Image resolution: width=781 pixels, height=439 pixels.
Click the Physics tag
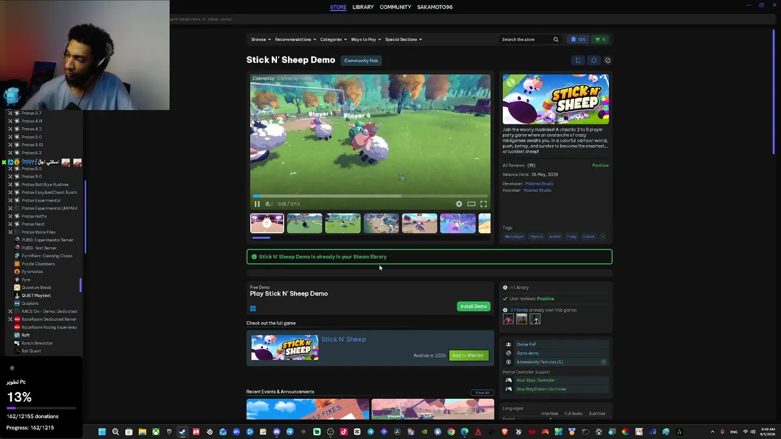pyautogui.click(x=536, y=237)
